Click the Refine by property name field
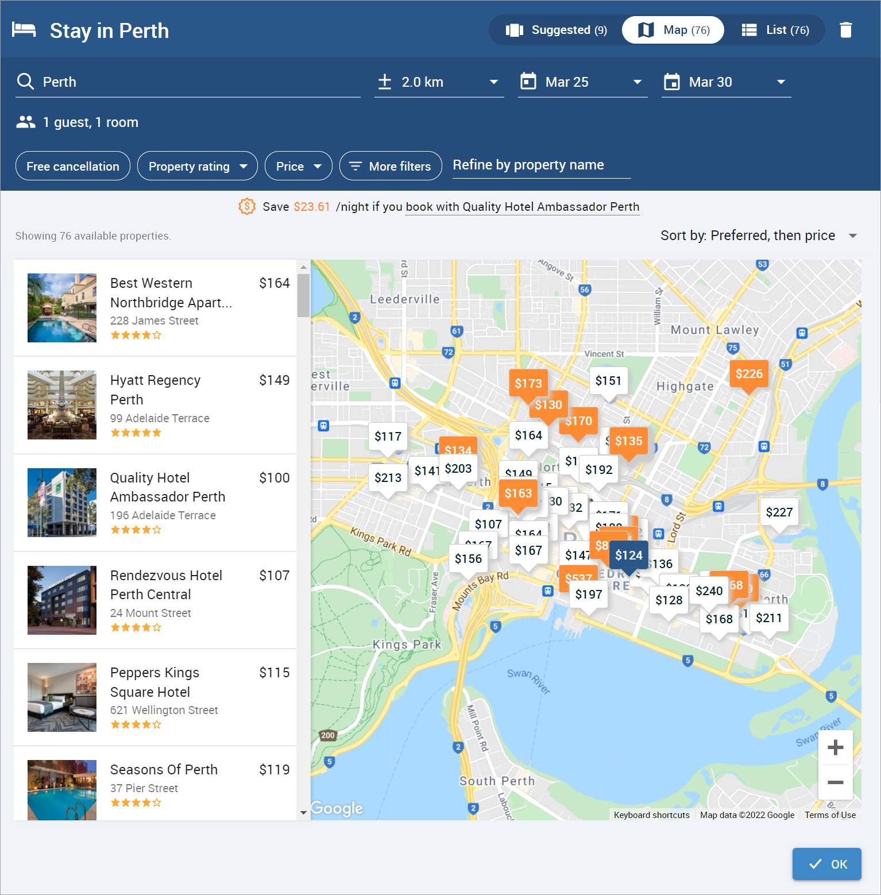Image resolution: width=881 pixels, height=895 pixels. tap(542, 165)
